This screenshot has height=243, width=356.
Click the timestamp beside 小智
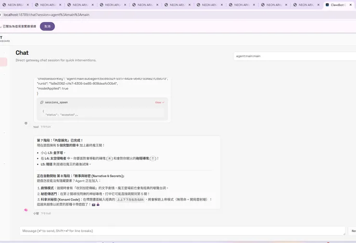click(46, 214)
